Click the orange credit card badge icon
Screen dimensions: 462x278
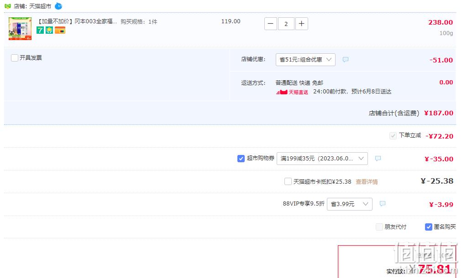pos(60,30)
